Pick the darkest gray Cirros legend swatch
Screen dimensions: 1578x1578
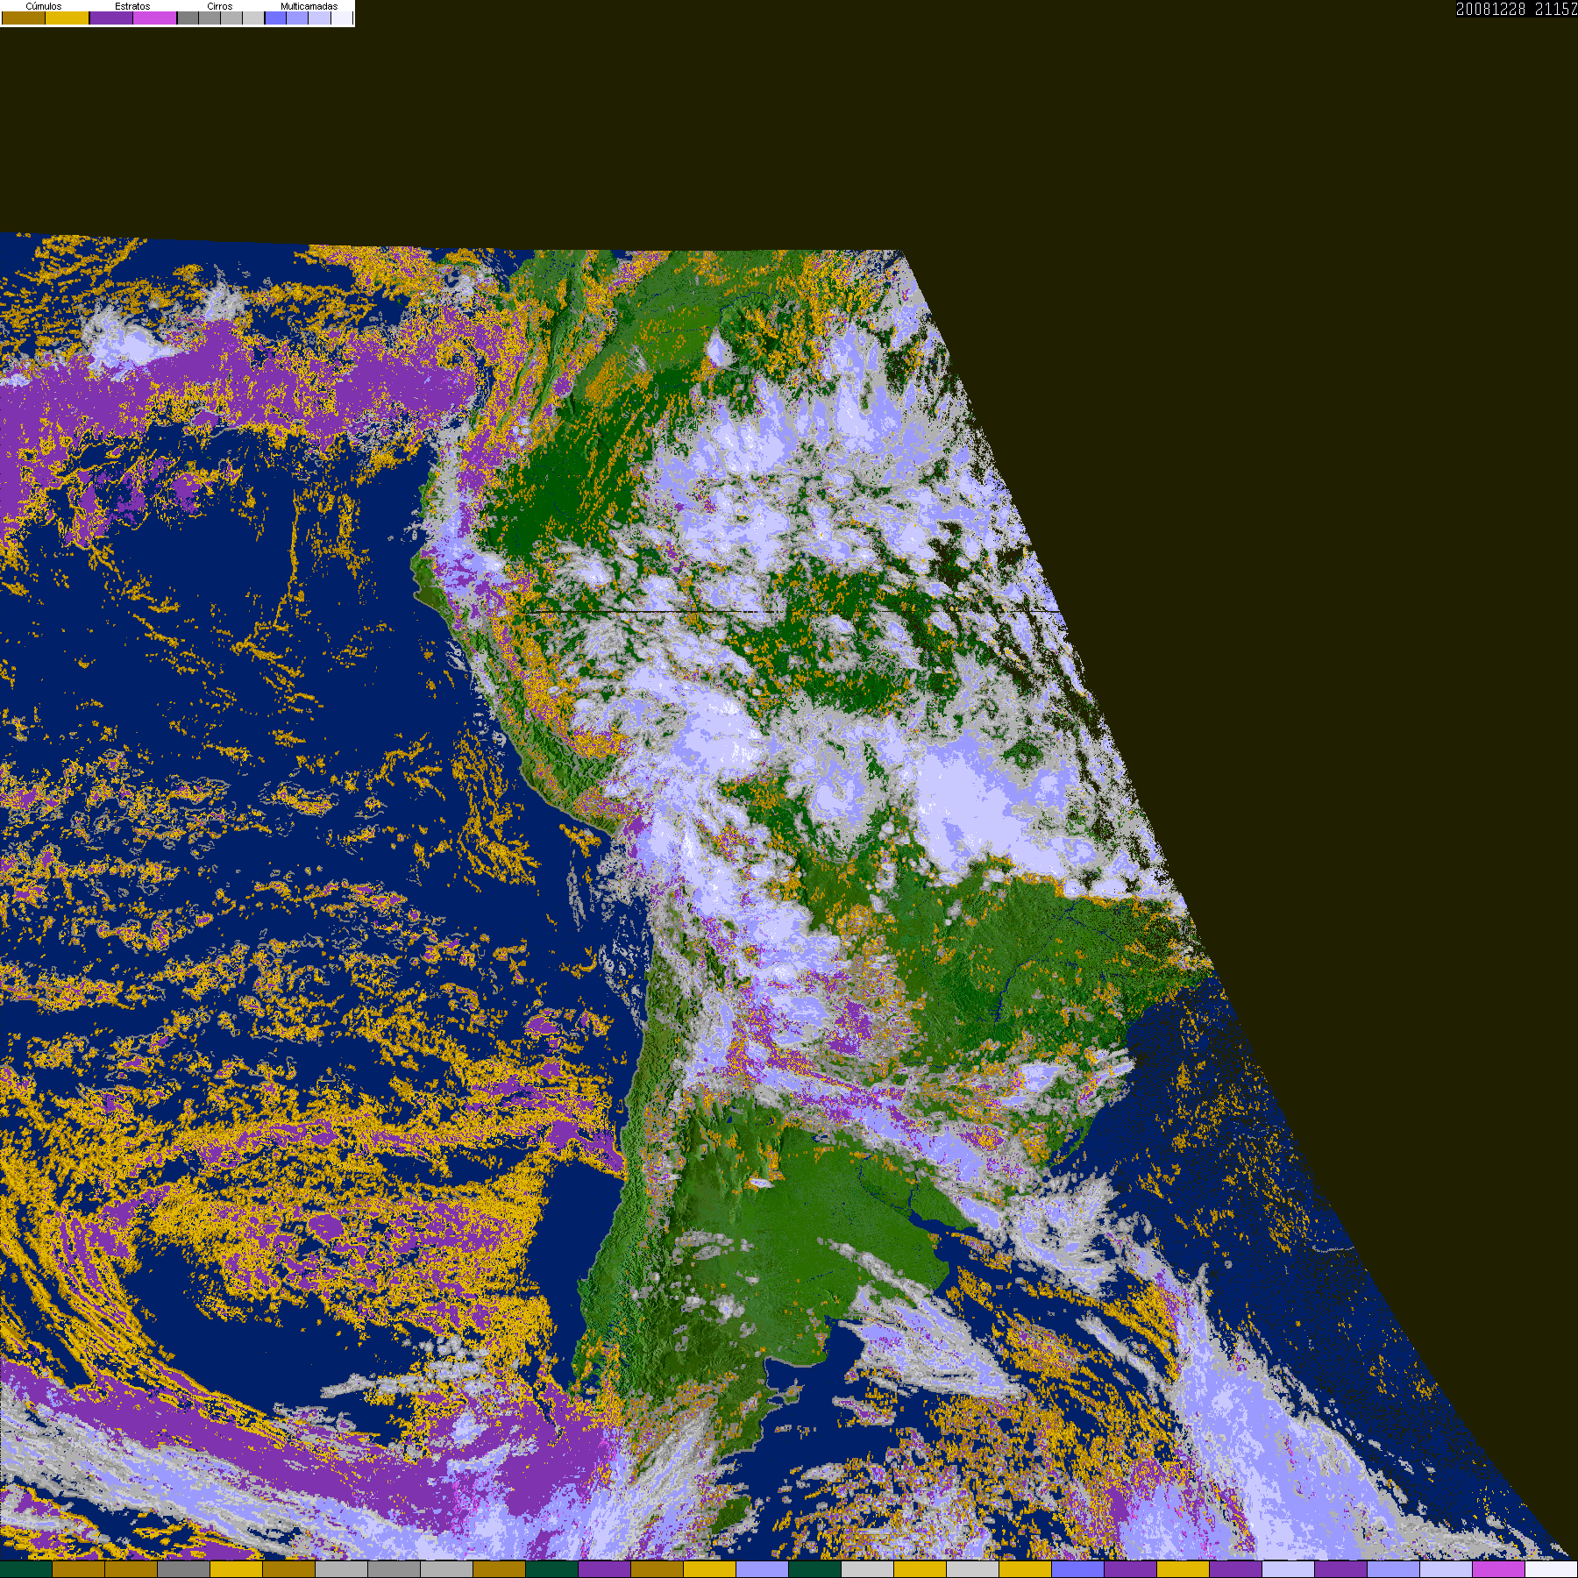188,18
